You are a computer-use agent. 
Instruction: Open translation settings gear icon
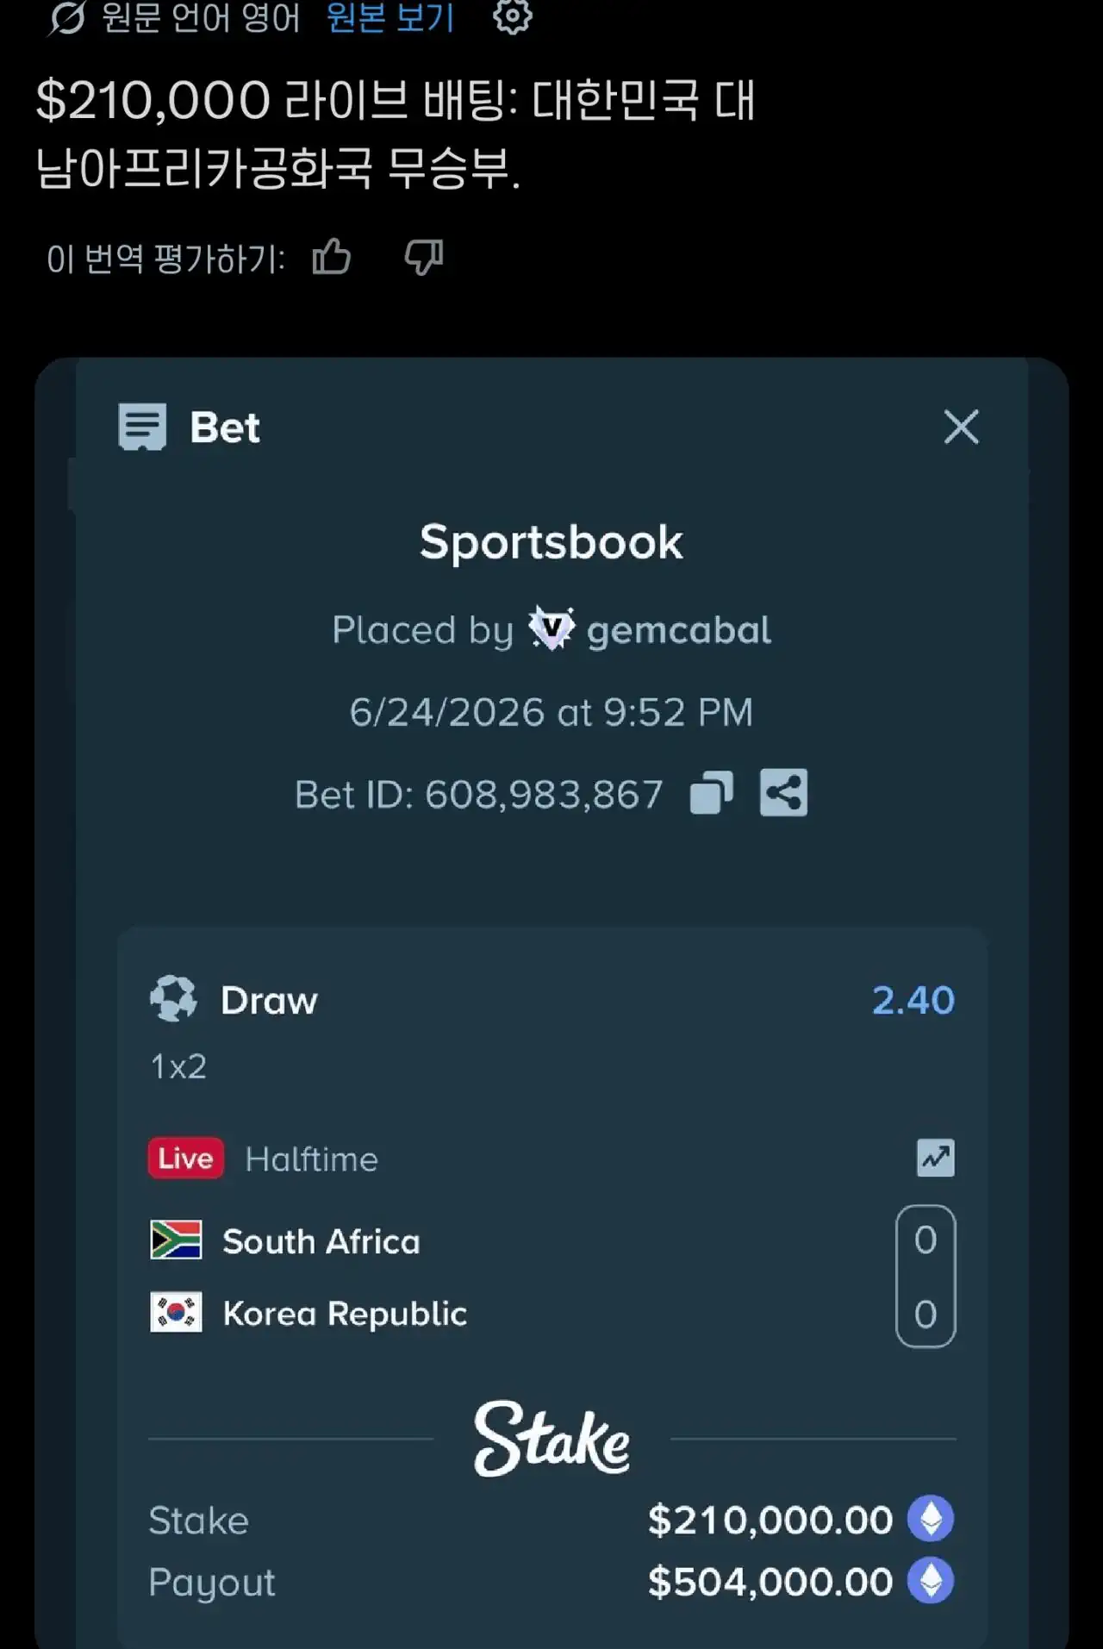click(x=513, y=16)
